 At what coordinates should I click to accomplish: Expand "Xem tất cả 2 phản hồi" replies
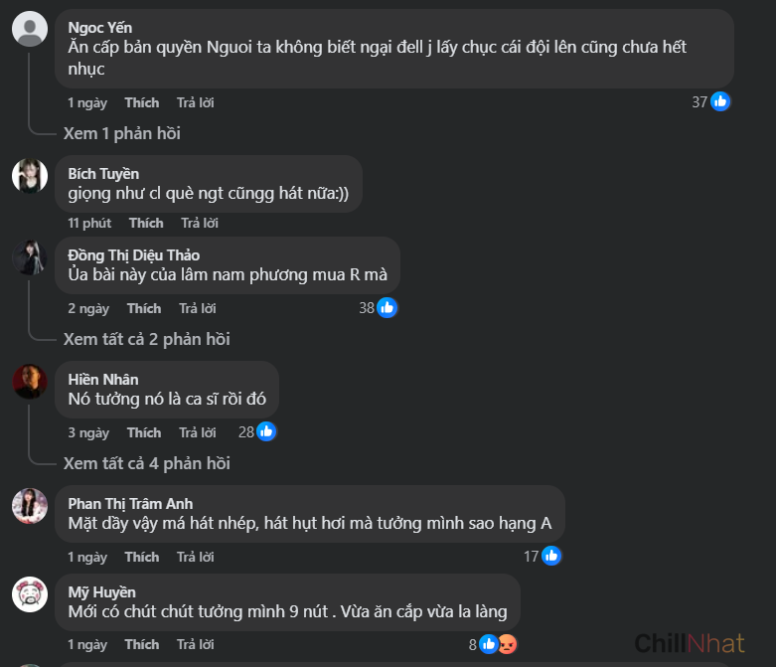coord(146,339)
